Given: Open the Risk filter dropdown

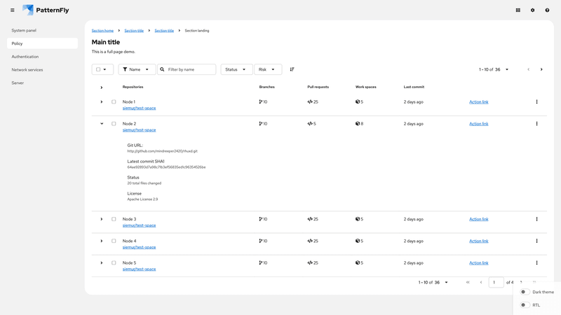Looking at the screenshot, I should coord(268,69).
